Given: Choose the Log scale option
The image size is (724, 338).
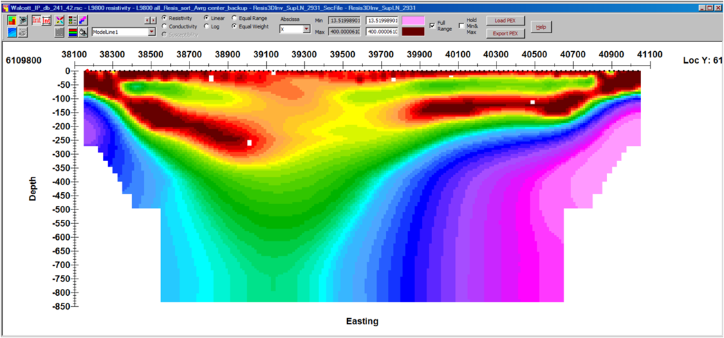Looking at the screenshot, I should tap(206, 26).
